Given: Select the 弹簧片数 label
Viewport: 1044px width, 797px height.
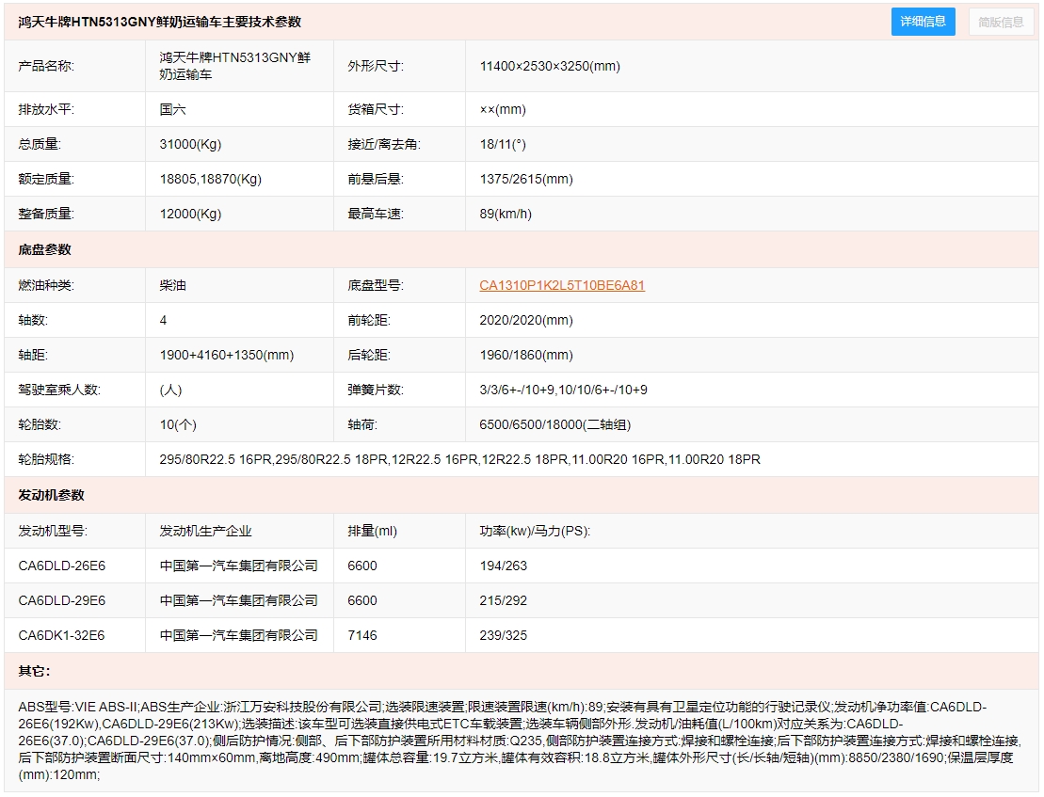Looking at the screenshot, I should (x=376, y=390).
